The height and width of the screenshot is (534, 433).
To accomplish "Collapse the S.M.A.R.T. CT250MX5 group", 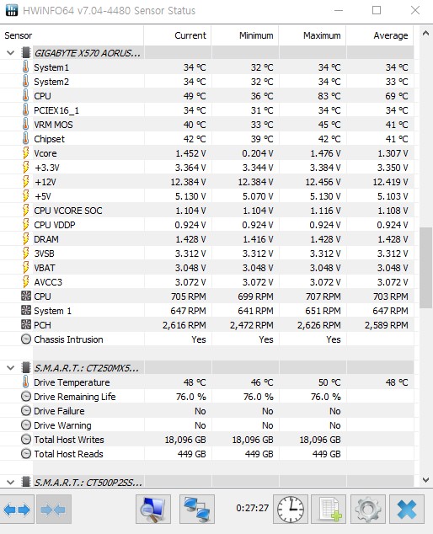I will pos(11,368).
